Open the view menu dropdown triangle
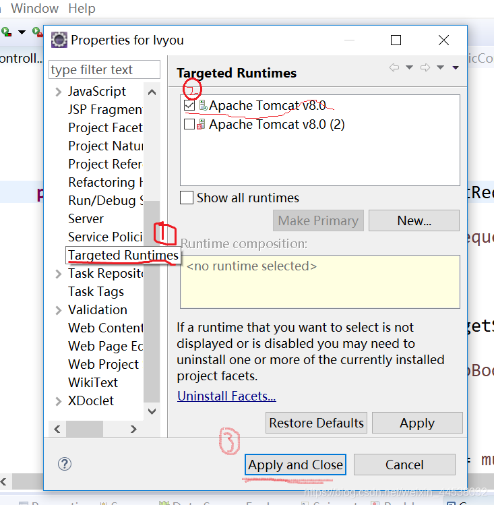Viewport: 494px width, 505px height. click(x=456, y=67)
